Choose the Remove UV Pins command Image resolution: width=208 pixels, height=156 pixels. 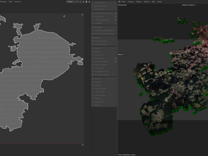[x=104, y=6]
